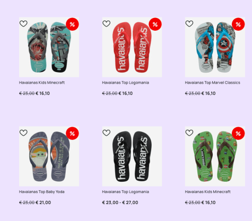Click heart icon on green Kids Minecraft
Screen dimensions: 252x221
[x=189, y=133]
